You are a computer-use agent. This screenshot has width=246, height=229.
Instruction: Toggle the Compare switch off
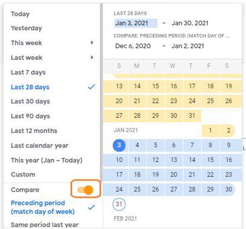pos(85,190)
